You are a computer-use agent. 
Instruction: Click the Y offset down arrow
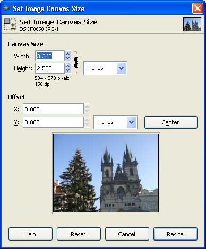click(87, 125)
